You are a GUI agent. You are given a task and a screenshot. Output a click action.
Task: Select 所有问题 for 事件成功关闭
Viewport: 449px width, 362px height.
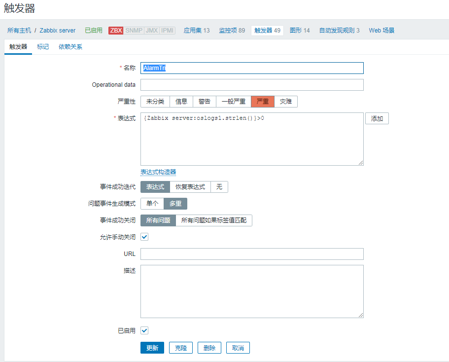pyautogui.click(x=158, y=220)
